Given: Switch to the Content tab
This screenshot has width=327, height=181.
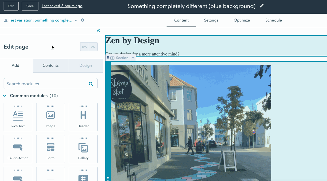Looking at the screenshot, I should pos(181,20).
